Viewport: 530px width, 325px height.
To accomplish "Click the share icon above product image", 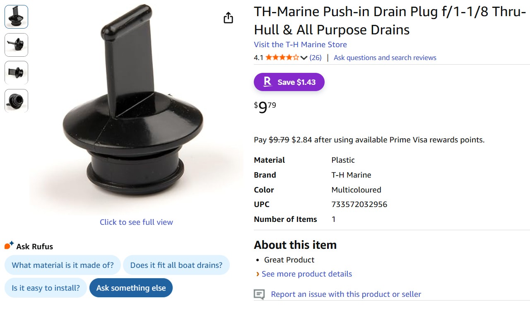I will [228, 18].
